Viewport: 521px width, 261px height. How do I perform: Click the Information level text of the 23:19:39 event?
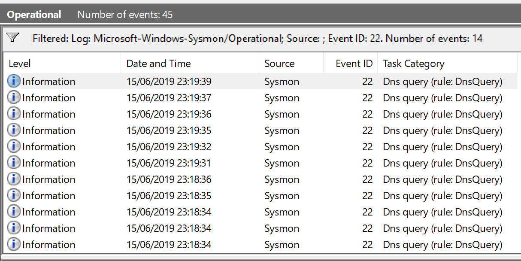pos(48,82)
